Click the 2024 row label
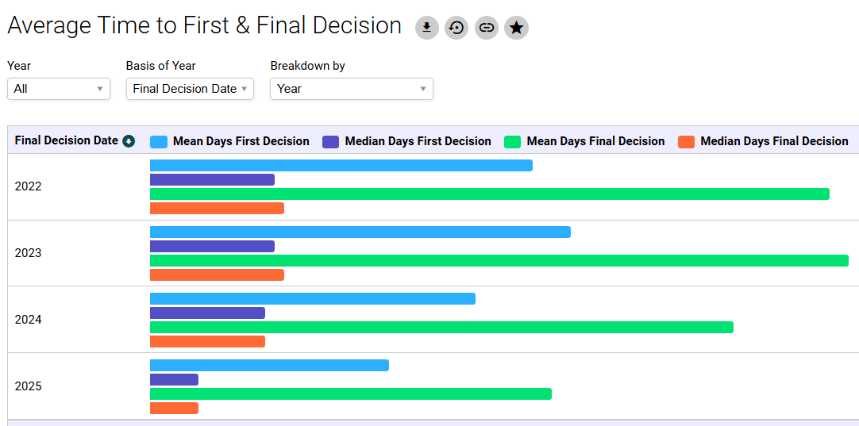The width and height of the screenshot is (859, 426). tap(28, 320)
